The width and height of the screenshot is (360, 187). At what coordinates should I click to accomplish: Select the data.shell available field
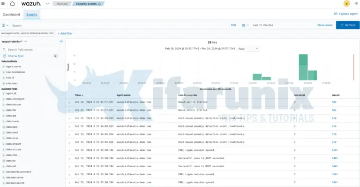(12, 132)
